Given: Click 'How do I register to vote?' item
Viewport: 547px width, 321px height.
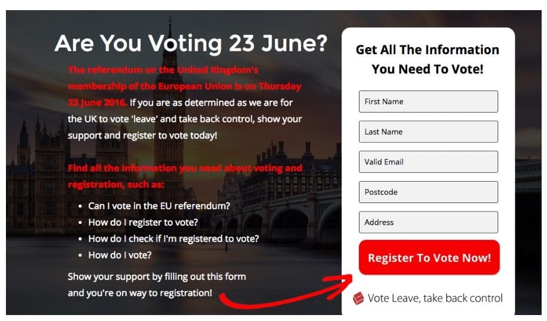Looking at the screenshot, I should [x=143, y=222].
